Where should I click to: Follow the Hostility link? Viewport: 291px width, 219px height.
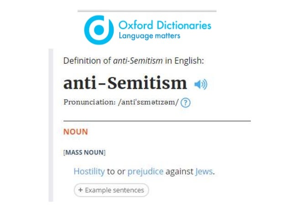[x=89, y=171]
